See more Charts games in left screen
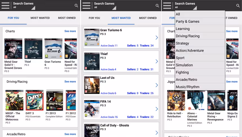The width and height of the screenshot is (242, 137). 70,31
